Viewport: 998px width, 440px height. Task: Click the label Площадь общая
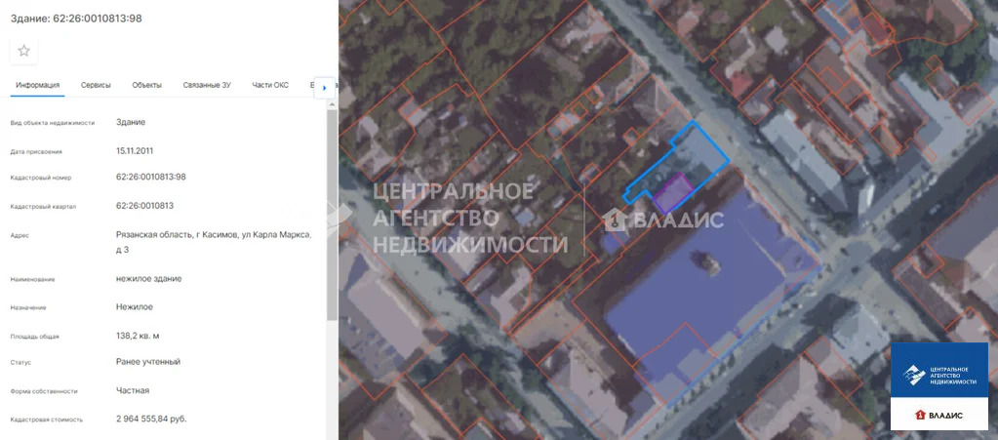(x=35, y=337)
